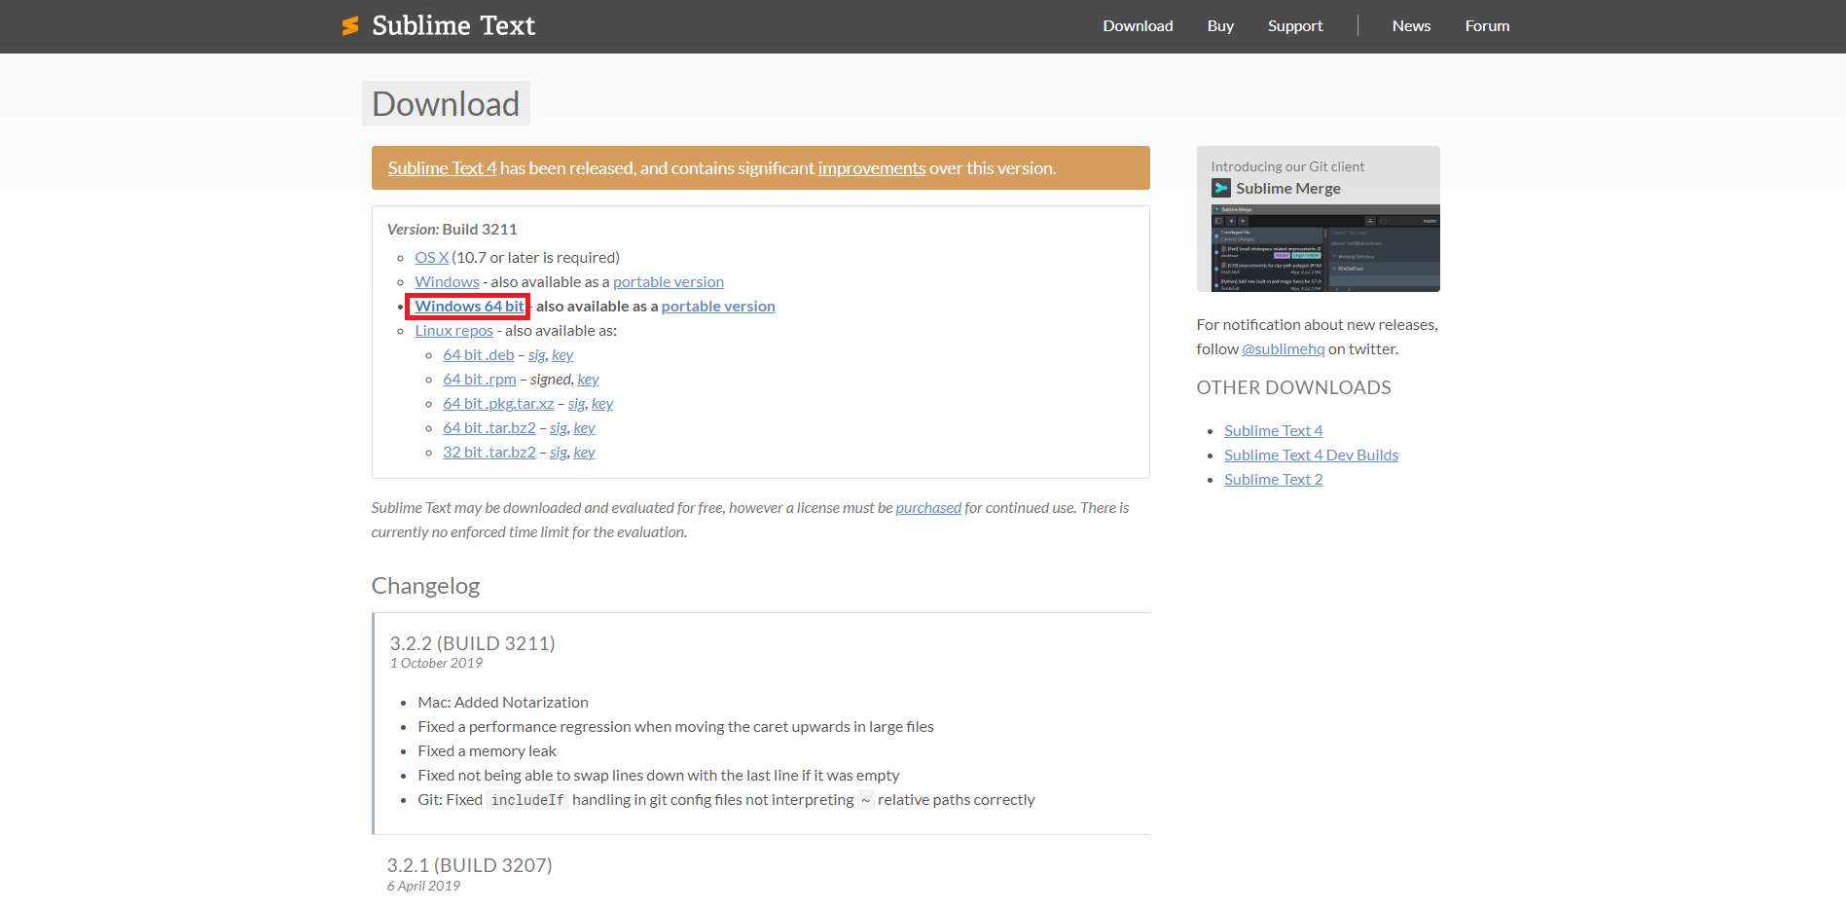This screenshot has width=1846, height=910.
Task: Open key link for 64 bit .pkg.tar.xz
Action: (602, 404)
